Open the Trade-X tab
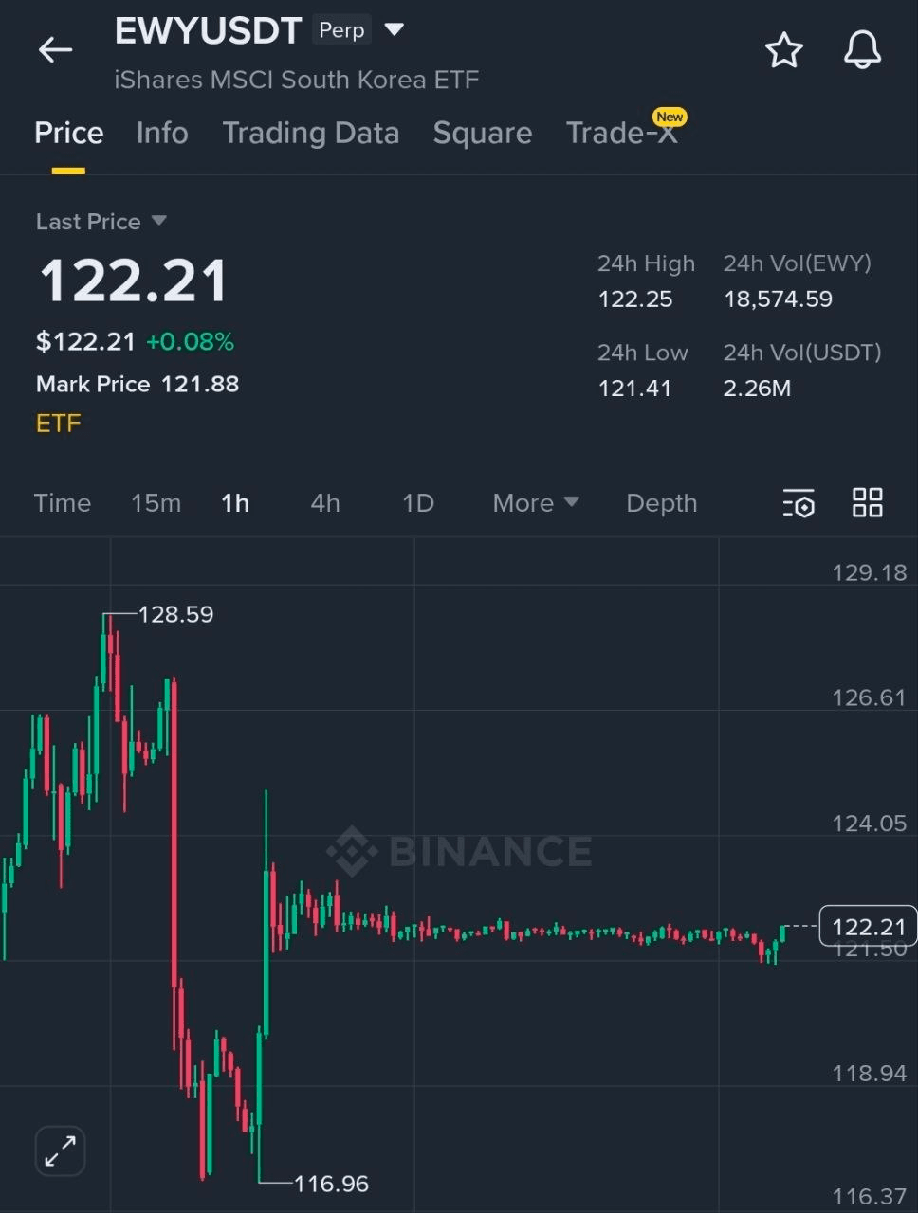Viewport: 918px width, 1213px height. point(622,134)
